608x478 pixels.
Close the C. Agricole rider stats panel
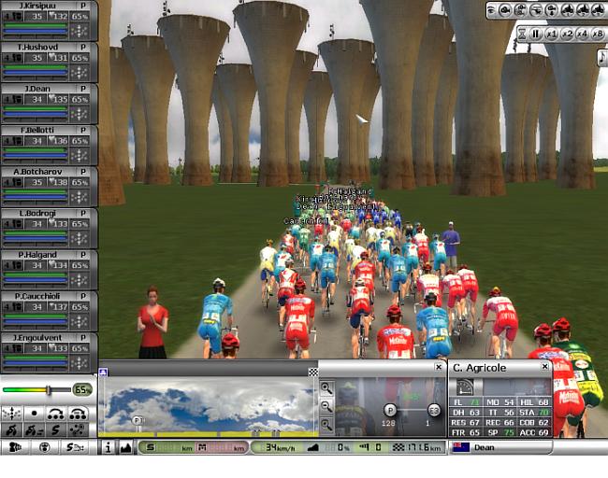545,367
